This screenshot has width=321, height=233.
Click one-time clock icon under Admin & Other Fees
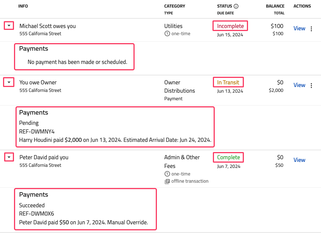[167, 174]
